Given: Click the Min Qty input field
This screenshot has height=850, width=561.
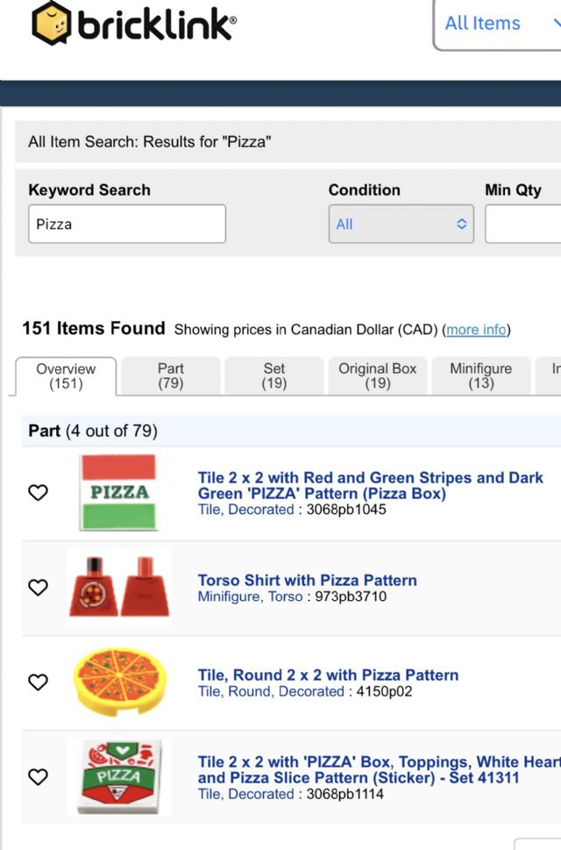Looking at the screenshot, I should point(522,224).
